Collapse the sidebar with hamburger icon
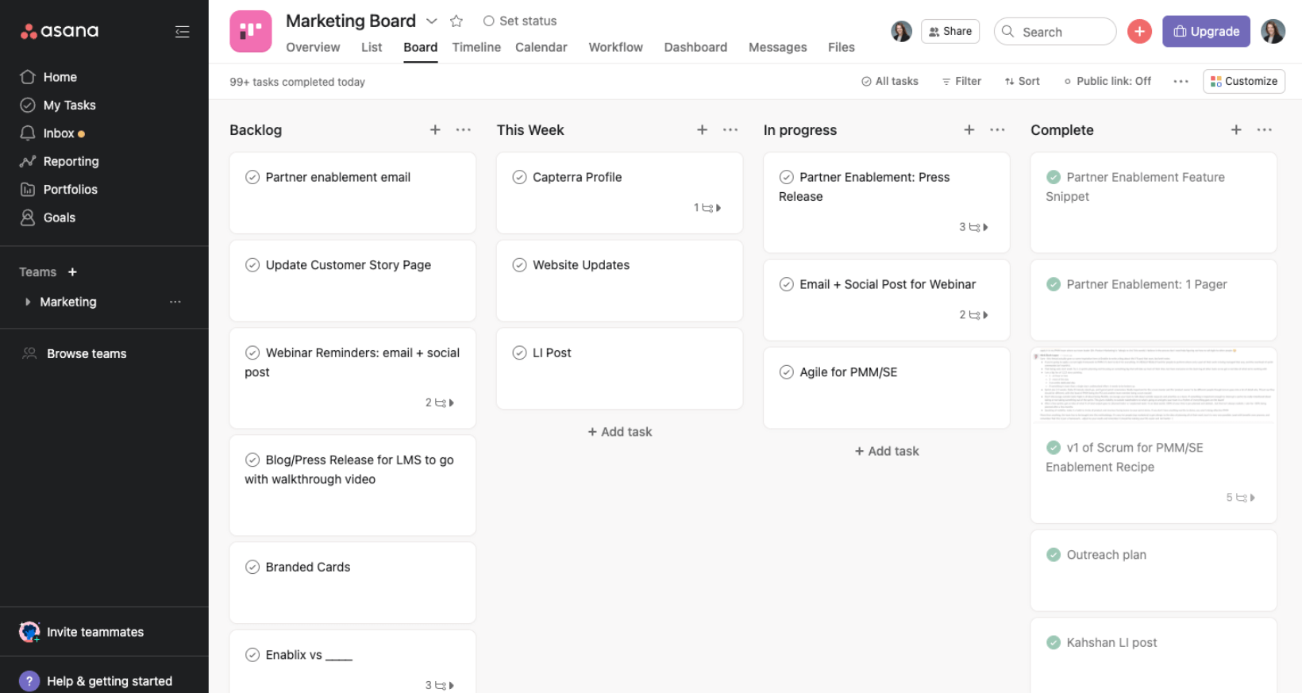The height and width of the screenshot is (693, 1302). (x=182, y=32)
